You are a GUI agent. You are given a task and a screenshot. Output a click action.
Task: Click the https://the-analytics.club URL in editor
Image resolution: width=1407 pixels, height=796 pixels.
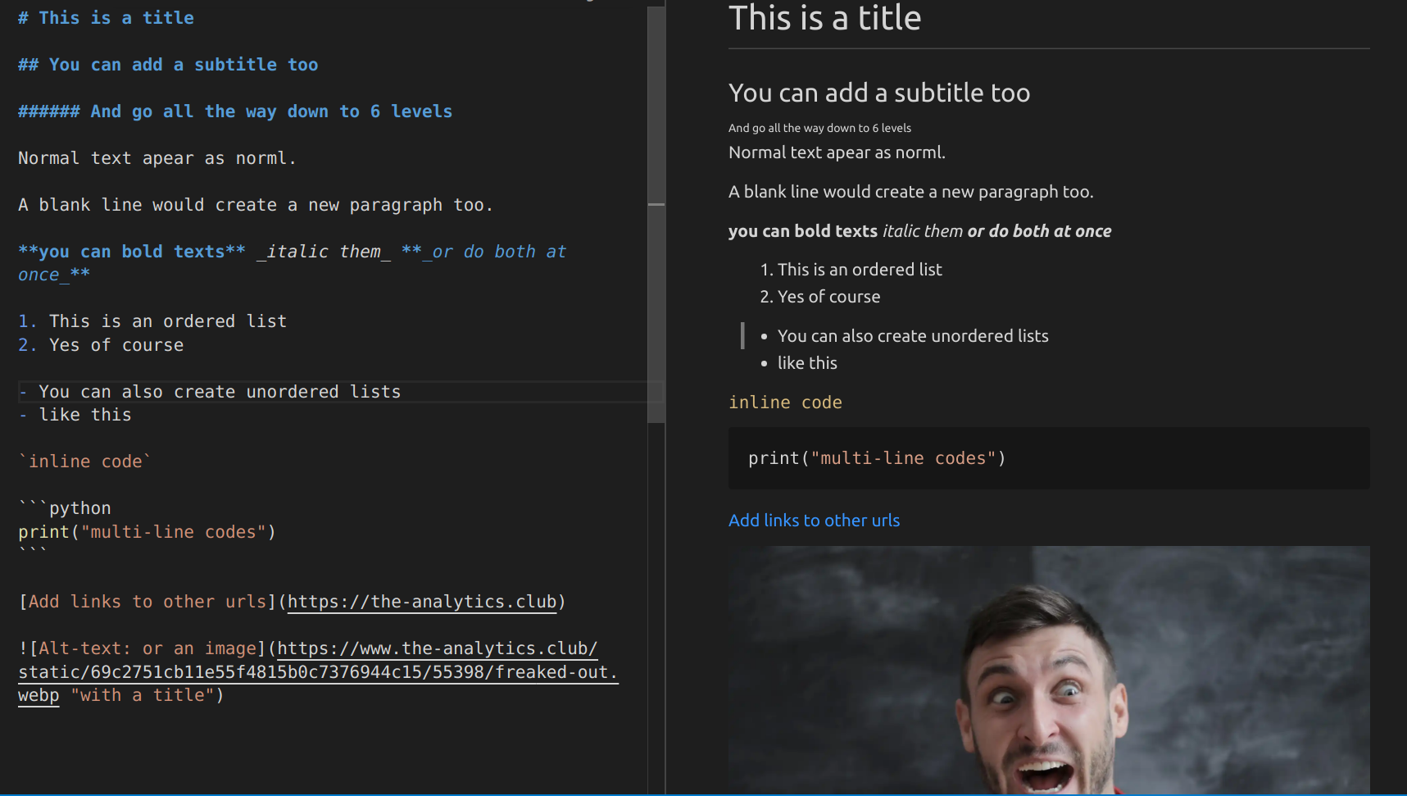[422, 602]
